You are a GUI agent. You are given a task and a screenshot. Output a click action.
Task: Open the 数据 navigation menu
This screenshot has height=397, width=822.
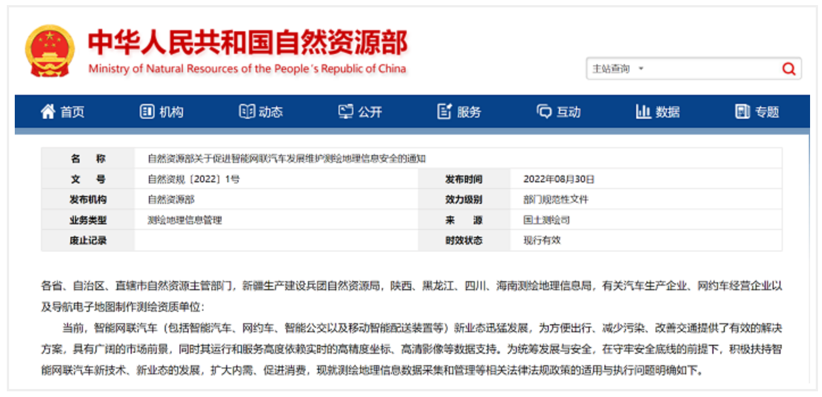(667, 112)
